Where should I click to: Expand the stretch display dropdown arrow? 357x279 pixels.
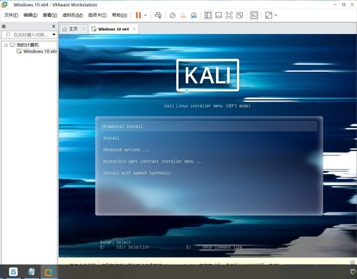[276, 15]
